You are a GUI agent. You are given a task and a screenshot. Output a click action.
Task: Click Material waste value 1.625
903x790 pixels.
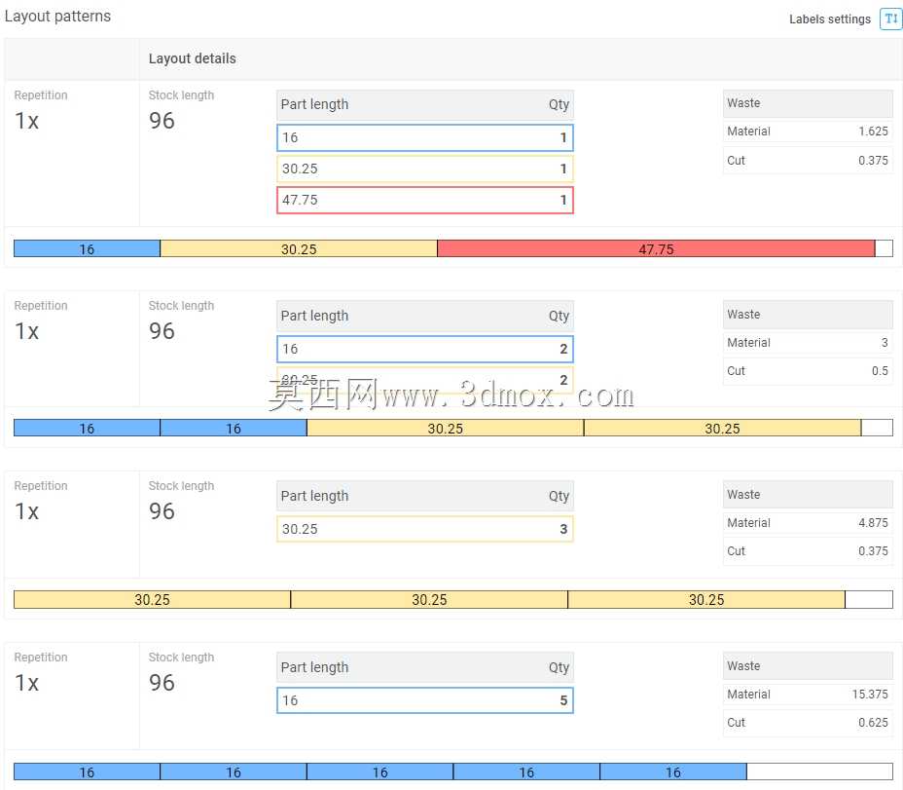[873, 132]
